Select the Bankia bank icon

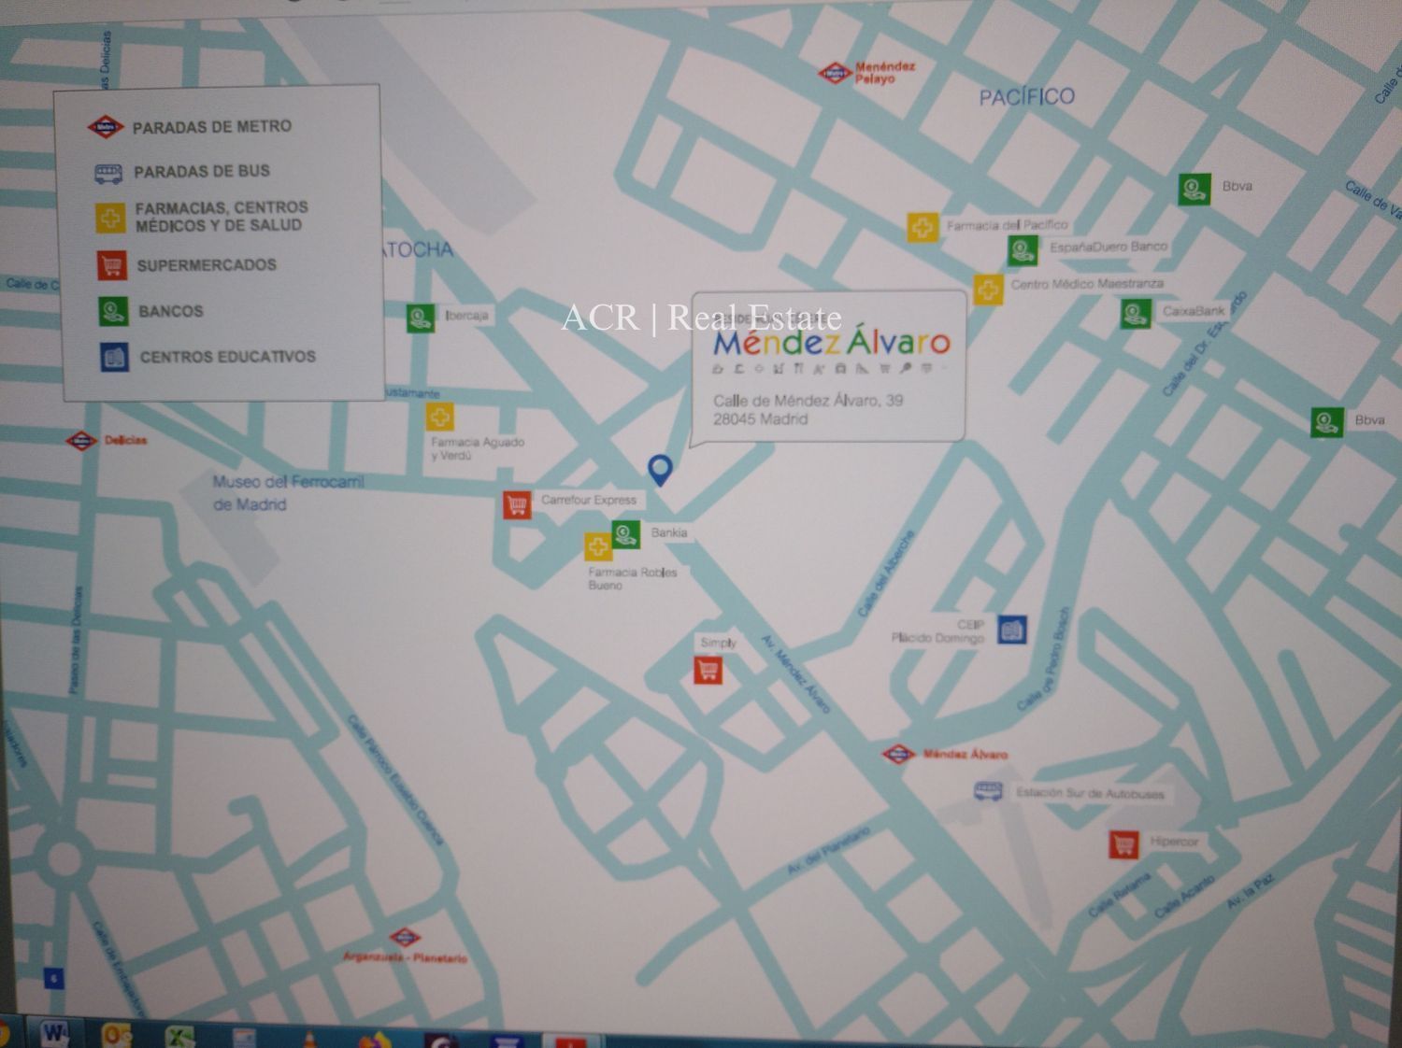626,534
